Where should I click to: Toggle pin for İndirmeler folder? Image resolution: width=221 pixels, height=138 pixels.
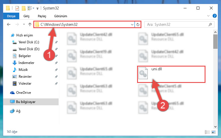coord(56,63)
